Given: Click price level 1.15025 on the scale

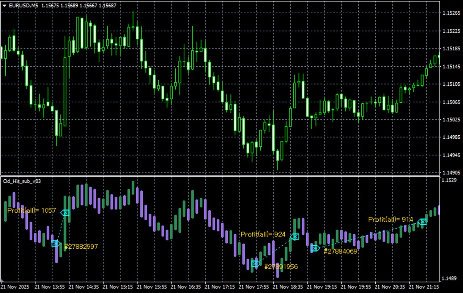Looking at the screenshot, I should (451, 120).
